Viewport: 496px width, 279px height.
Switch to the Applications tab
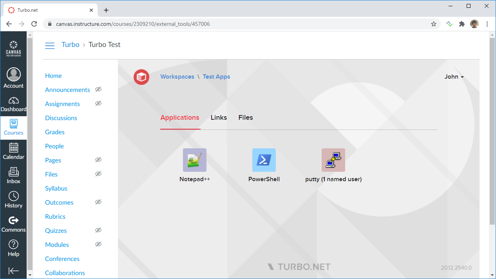tap(180, 117)
